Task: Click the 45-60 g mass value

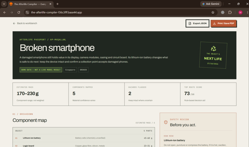Action: (148, 138)
